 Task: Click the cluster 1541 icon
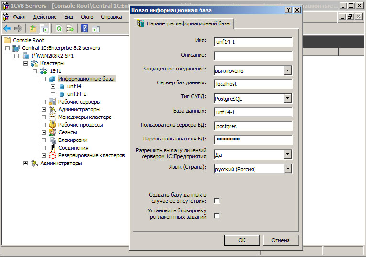pos(44,71)
